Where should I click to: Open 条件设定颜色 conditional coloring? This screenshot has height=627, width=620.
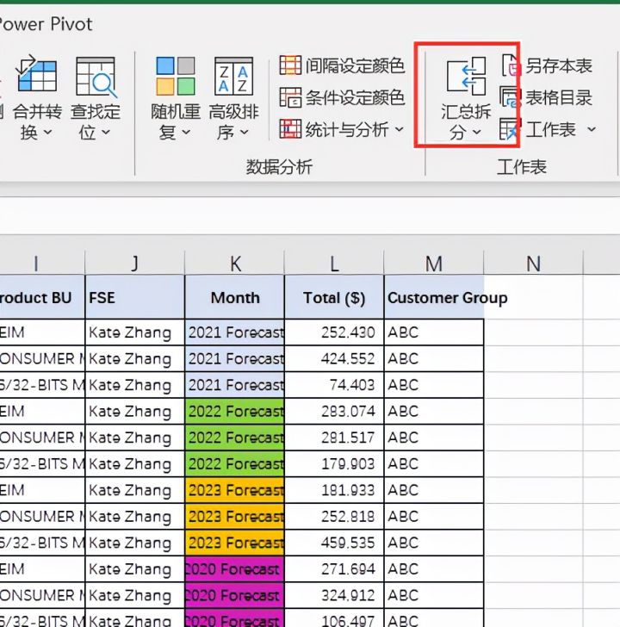click(355, 97)
